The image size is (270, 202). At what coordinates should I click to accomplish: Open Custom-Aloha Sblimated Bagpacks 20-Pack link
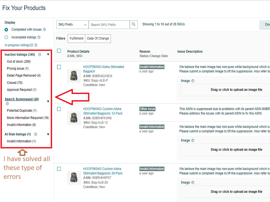103,171
